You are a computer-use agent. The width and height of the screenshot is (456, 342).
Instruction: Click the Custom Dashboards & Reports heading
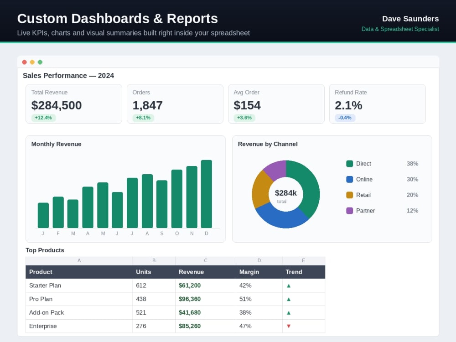click(x=118, y=19)
